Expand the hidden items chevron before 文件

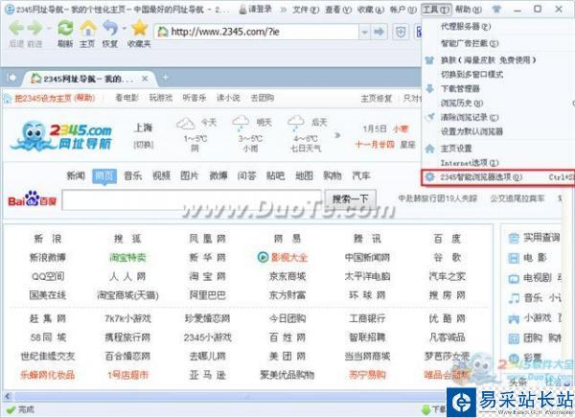coord(284,10)
